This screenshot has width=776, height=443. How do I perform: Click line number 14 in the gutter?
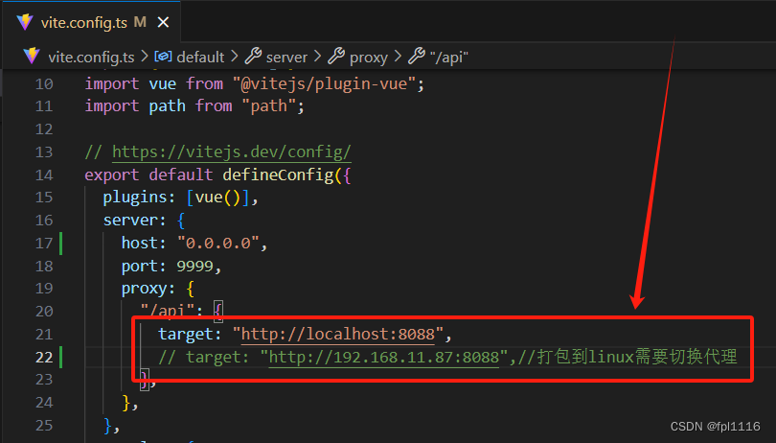pos(44,175)
